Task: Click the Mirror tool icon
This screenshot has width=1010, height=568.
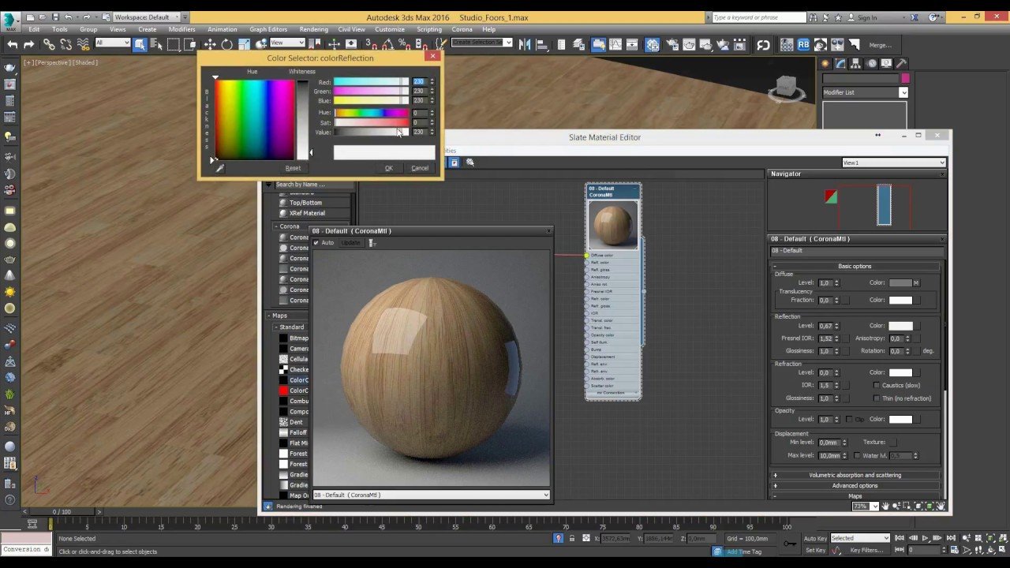Action: click(524, 45)
